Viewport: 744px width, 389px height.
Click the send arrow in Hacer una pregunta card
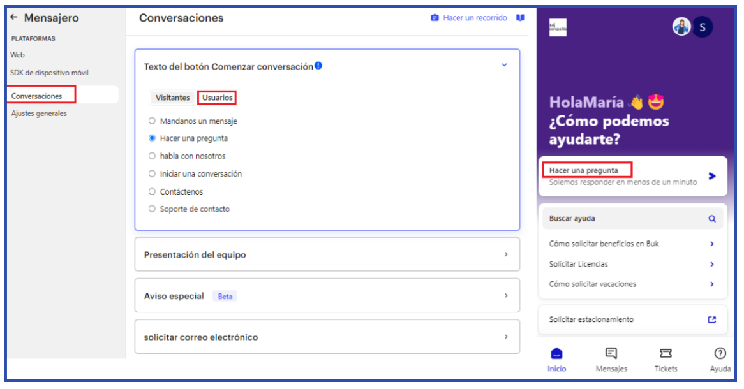[x=712, y=175]
